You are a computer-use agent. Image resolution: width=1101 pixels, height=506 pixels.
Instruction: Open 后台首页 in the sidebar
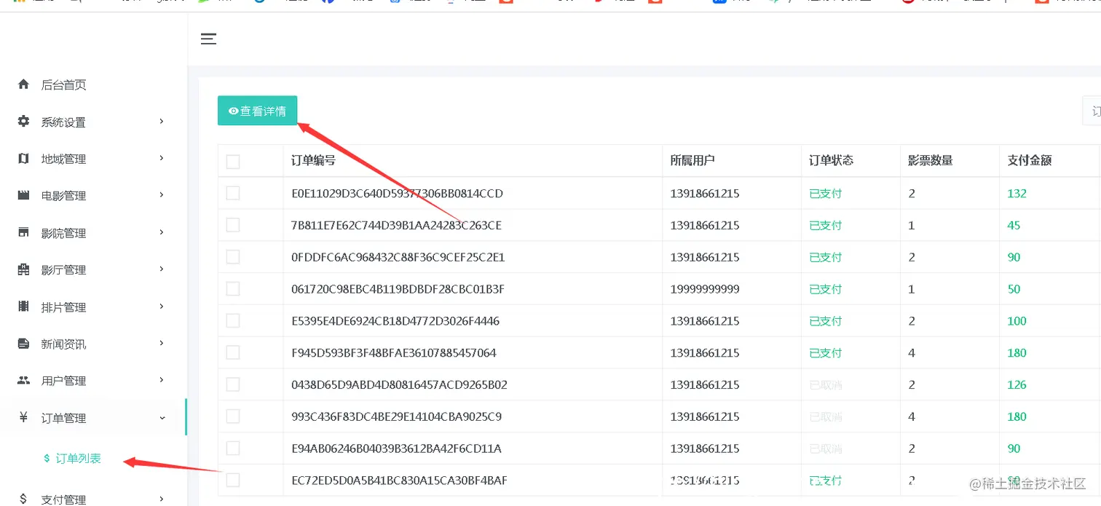pyautogui.click(x=63, y=85)
